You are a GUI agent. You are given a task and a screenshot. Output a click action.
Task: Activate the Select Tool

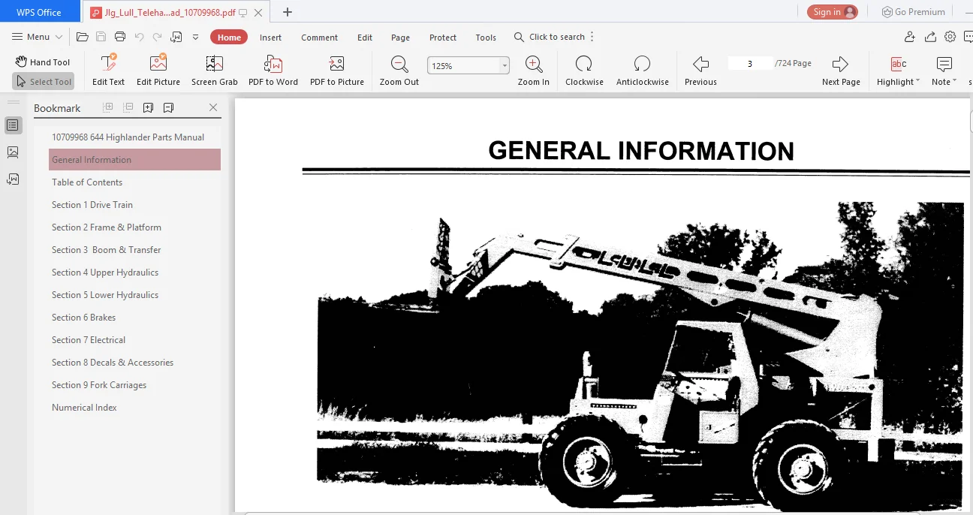coord(43,82)
